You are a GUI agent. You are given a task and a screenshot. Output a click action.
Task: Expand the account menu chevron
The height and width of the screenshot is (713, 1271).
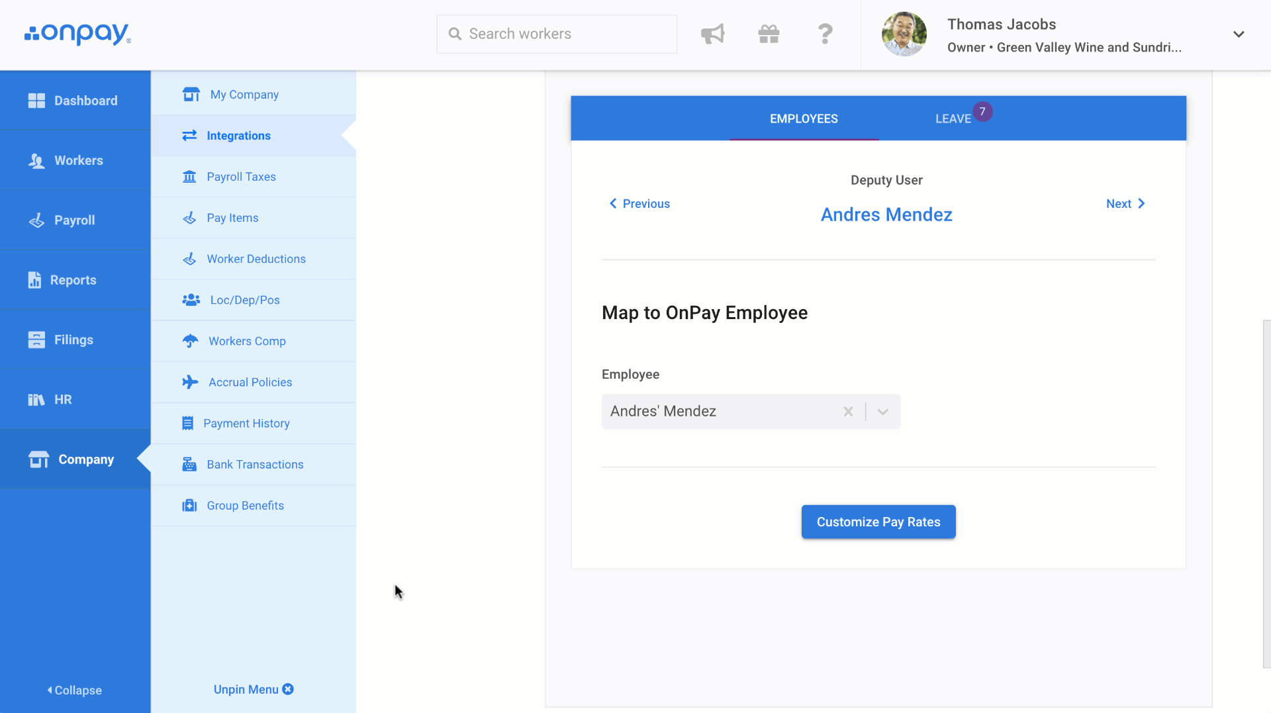(1239, 34)
